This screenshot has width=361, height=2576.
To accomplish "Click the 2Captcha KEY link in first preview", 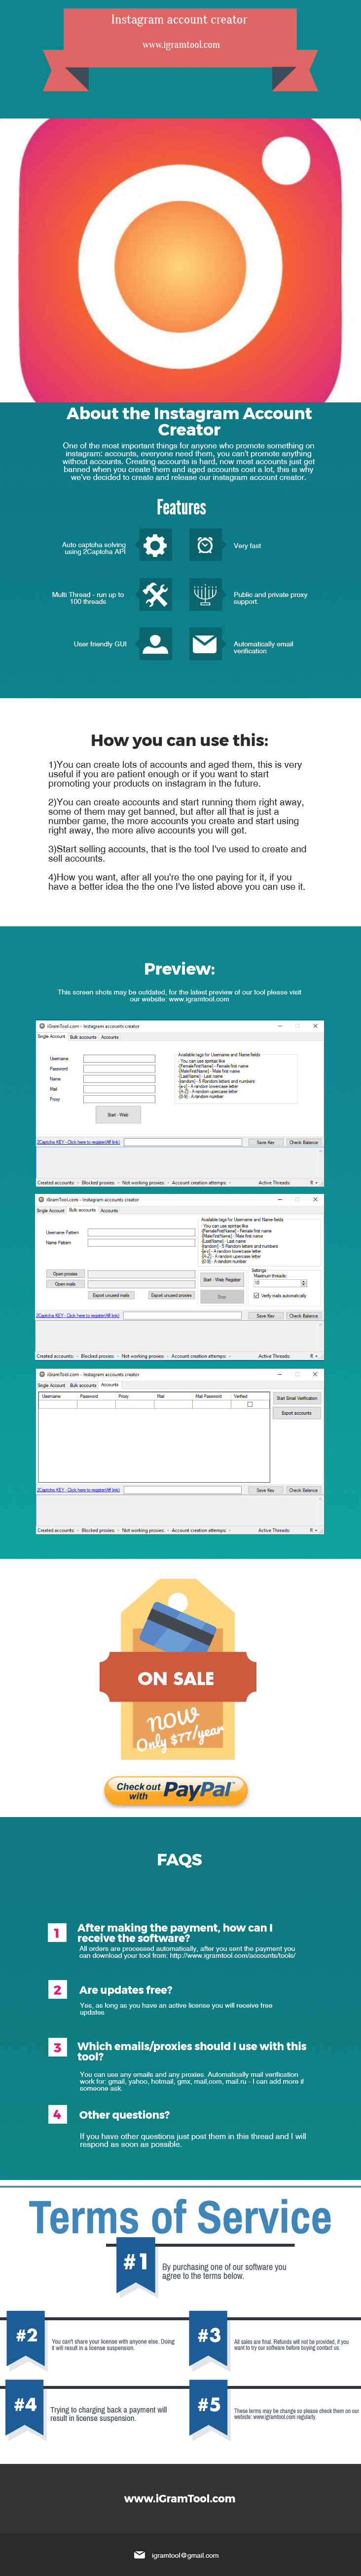I will 78,1142.
